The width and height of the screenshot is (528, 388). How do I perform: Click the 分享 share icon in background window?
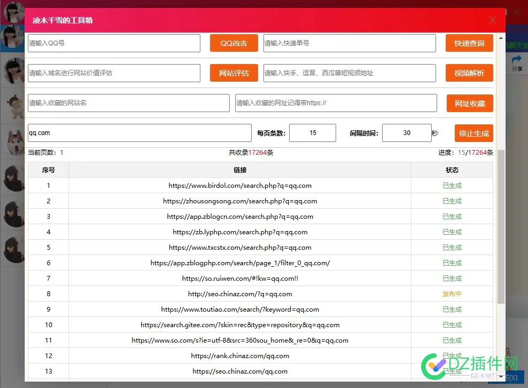click(x=517, y=64)
